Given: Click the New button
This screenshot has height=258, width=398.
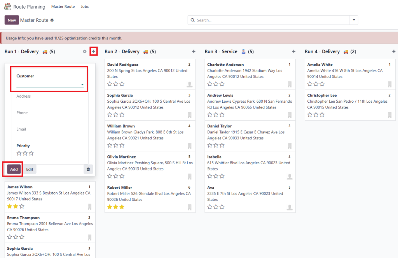Looking at the screenshot, I should coord(12,20).
